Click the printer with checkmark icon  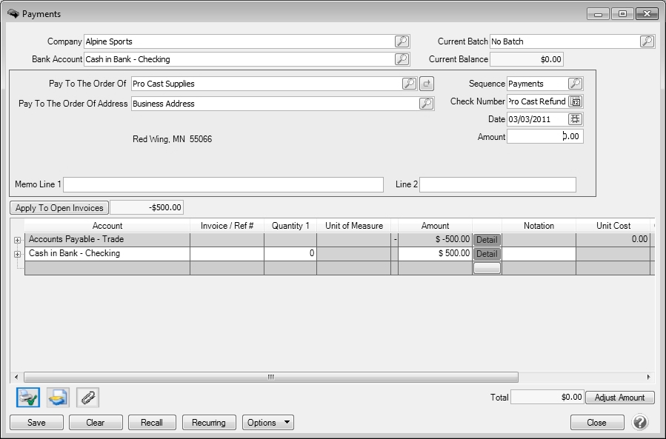coord(27,398)
